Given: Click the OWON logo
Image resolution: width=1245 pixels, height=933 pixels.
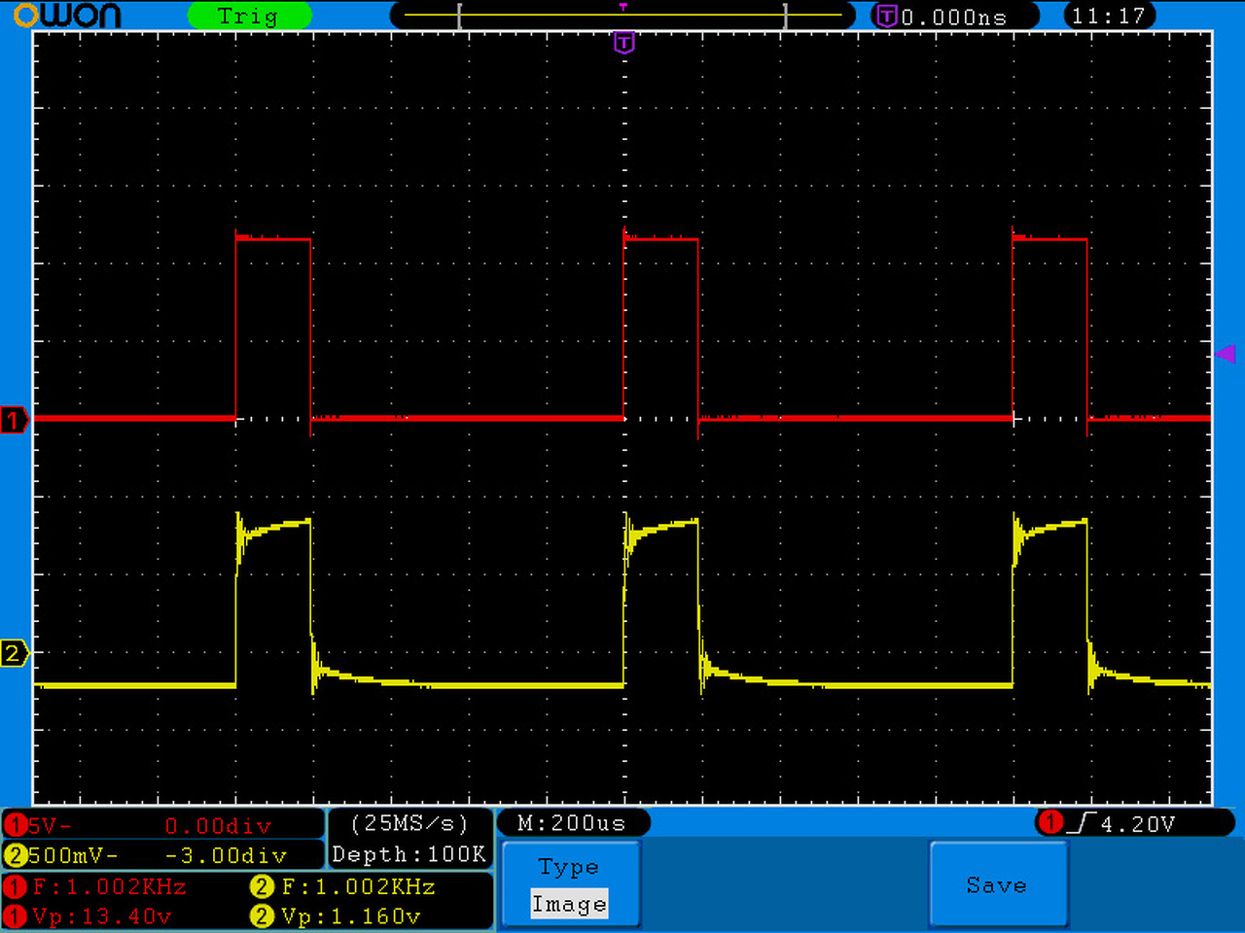Looking at the screenshot, I should tap(67, 15).
